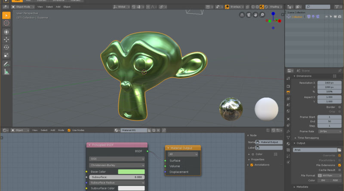
Task: Click the folder browse icon for output path
Action: (339, 150)
